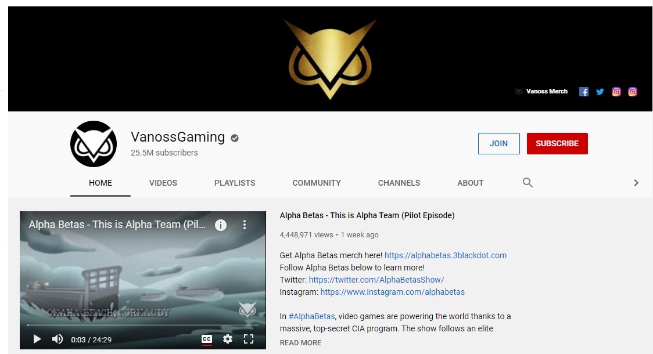Viewport: 653px width, 354px height.
Task: Open the alphabetas.3blackdot.com merch link
Action: click(445, 255)
